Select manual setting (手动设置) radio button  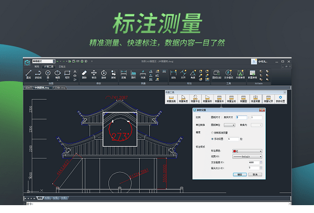click(x=212, y=139)
